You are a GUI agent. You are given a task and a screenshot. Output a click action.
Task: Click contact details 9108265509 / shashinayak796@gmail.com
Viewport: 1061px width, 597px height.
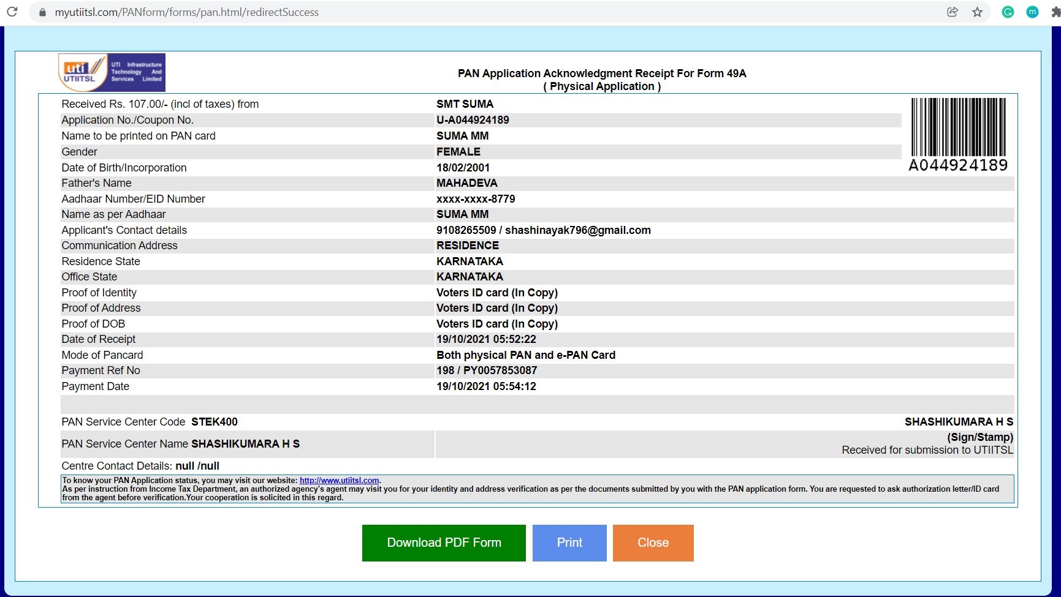[x=544, y=230]
